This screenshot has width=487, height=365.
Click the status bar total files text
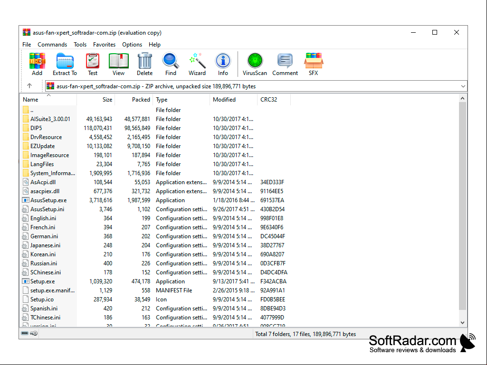click(306, 334)
